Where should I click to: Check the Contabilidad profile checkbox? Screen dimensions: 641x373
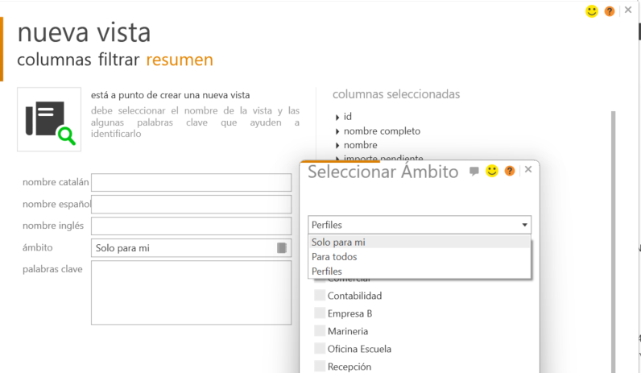320,296
